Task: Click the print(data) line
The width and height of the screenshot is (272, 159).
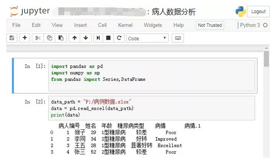Action: pyautogui.click(x=65, y=115)
